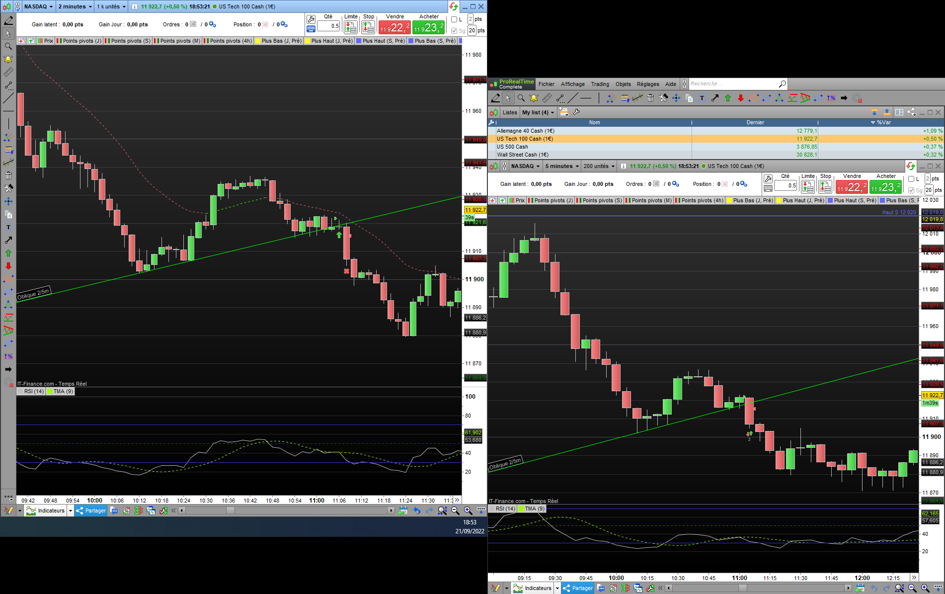Pick the move-objects cross icon in main toolbar

coord(676,98)
